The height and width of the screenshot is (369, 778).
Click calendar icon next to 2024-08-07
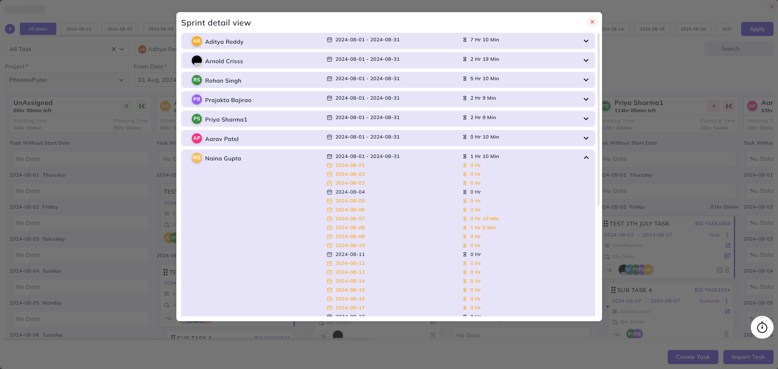point(330,219)
